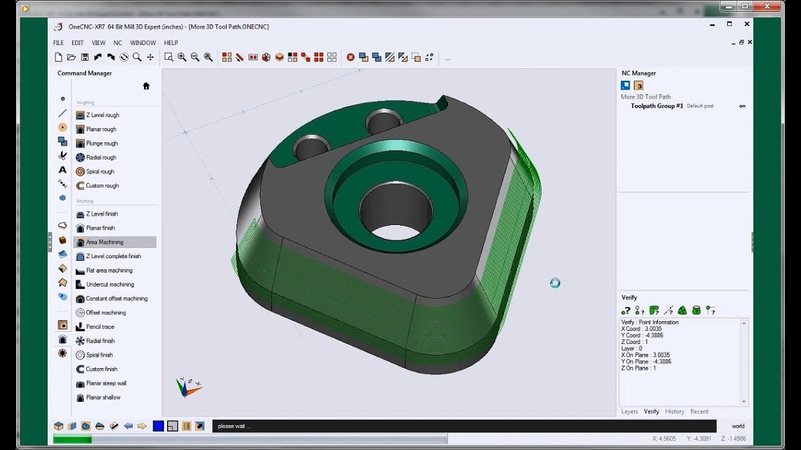This screenshot has width=801, height=450.
Task: Choose Flat area machining
Action: (110, 271)
